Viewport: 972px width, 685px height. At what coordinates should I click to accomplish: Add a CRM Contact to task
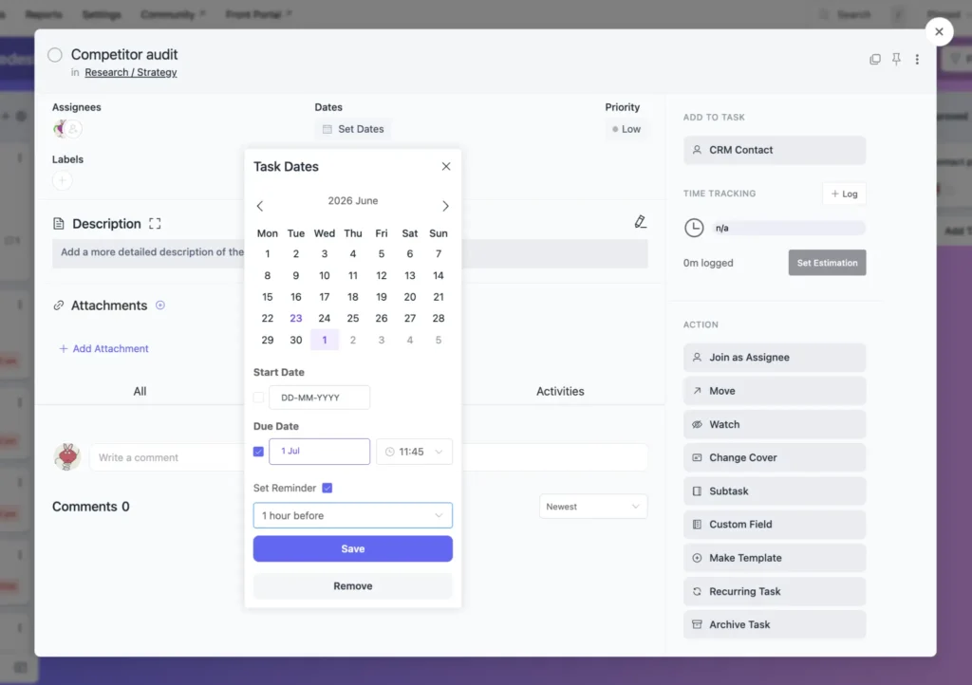point(775,150)
